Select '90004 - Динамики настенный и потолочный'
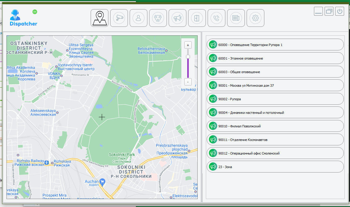This screenshot has width=350, height=207. pyautogui.click(x=275, y=113)
